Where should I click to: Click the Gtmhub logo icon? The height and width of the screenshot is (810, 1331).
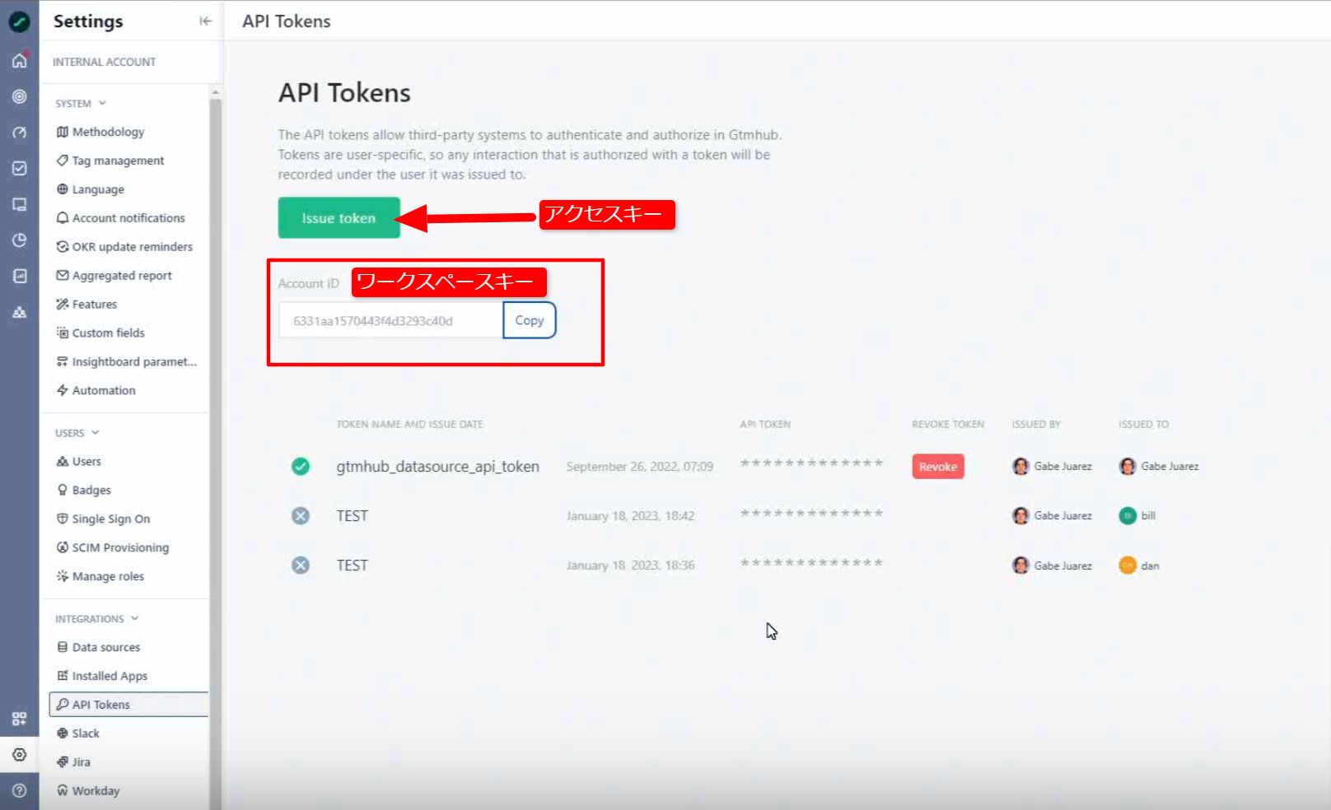point(19,21)
